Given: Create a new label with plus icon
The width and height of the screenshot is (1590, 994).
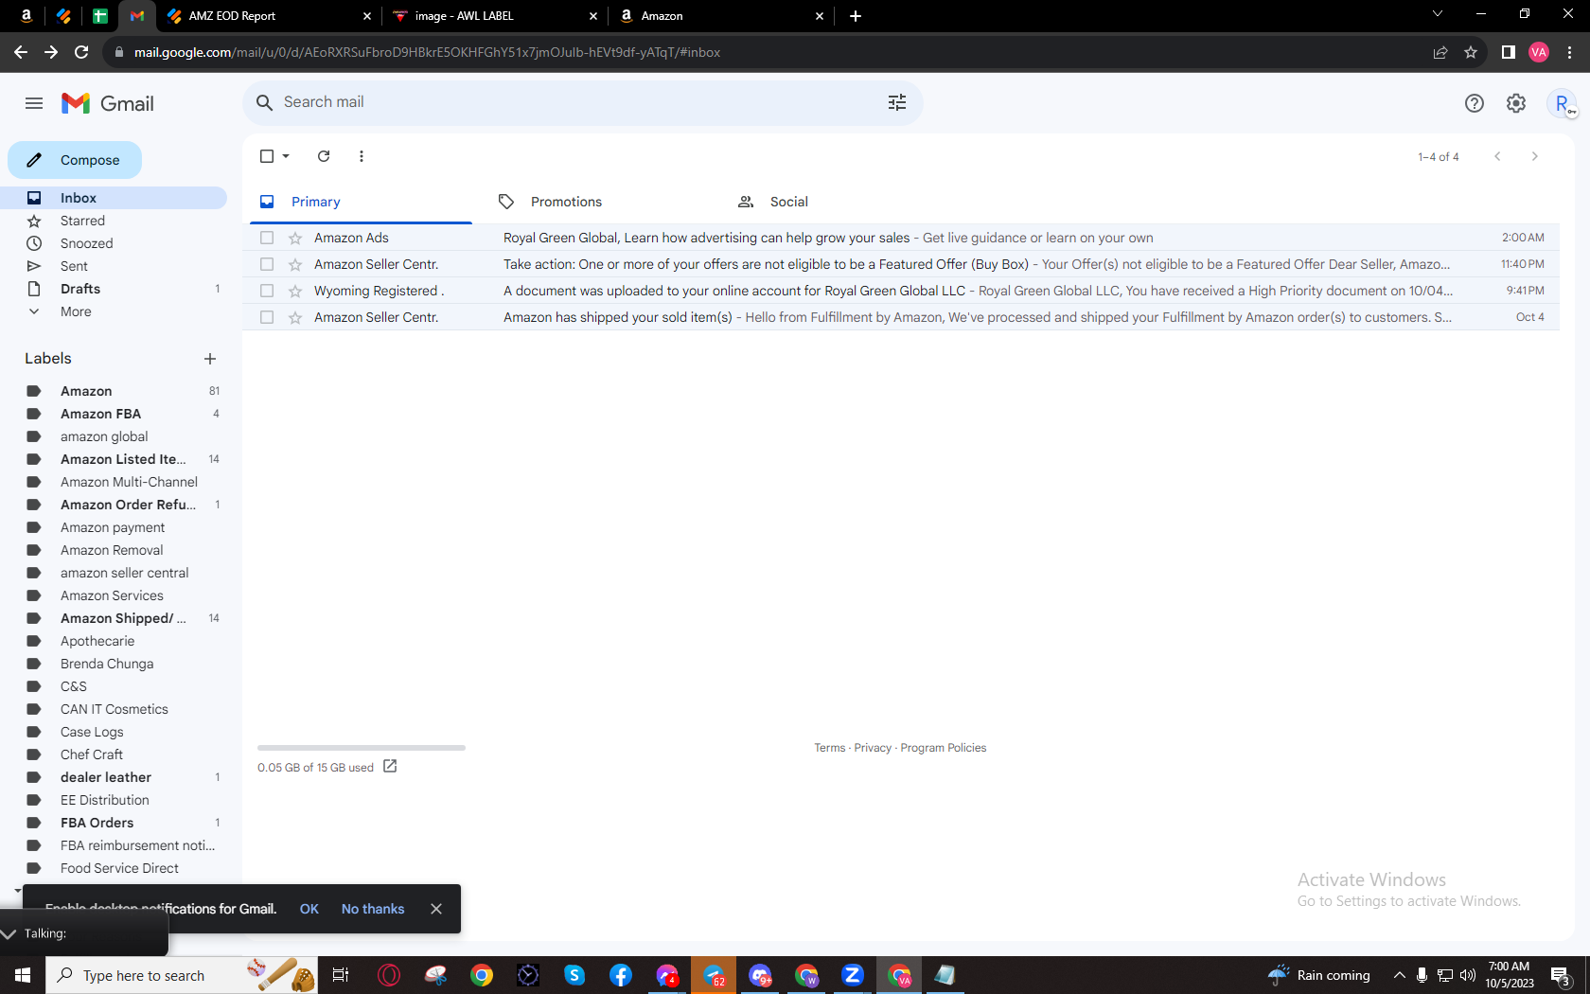Looking at the screenshot, I should coord(210,359).
